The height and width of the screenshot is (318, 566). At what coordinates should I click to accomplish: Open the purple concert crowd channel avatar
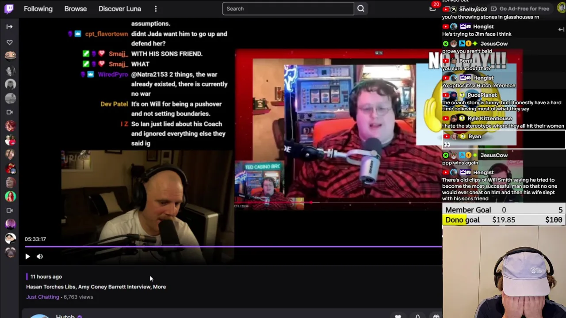click(x=10, y=224)
